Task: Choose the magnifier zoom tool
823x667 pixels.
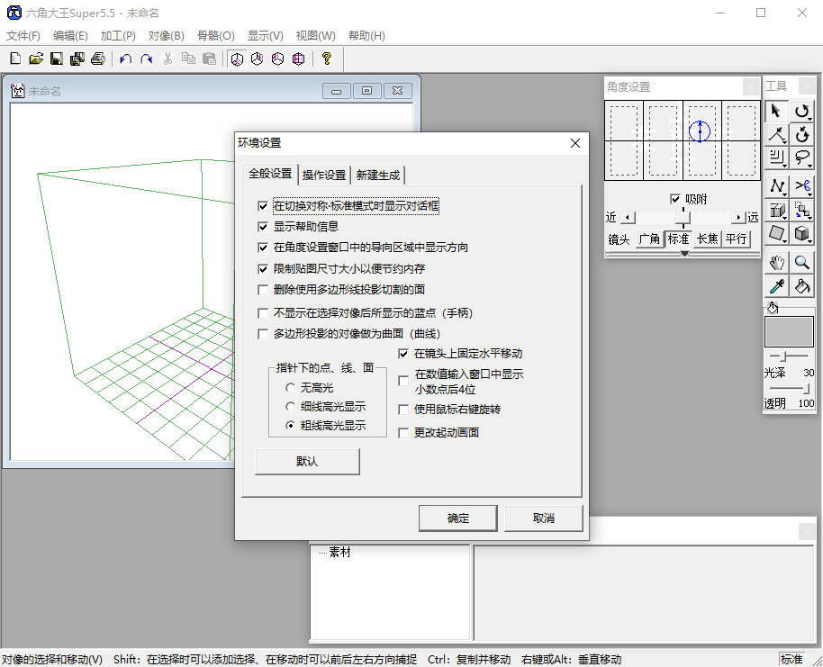Action: pyautogui.click(x=802, y=262)
